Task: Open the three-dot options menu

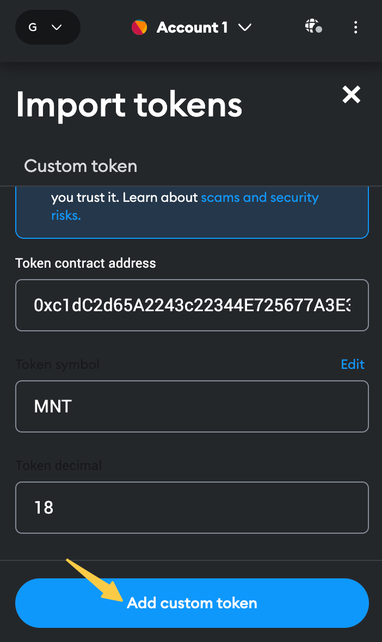Action: [355, 27]
